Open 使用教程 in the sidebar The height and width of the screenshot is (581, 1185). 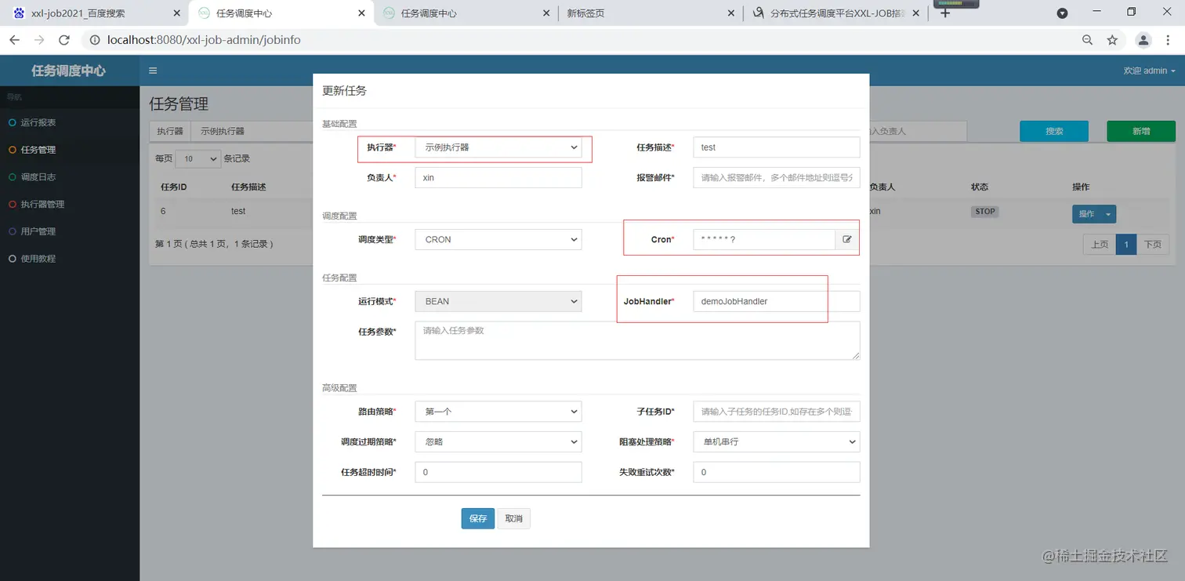[70, 259]
